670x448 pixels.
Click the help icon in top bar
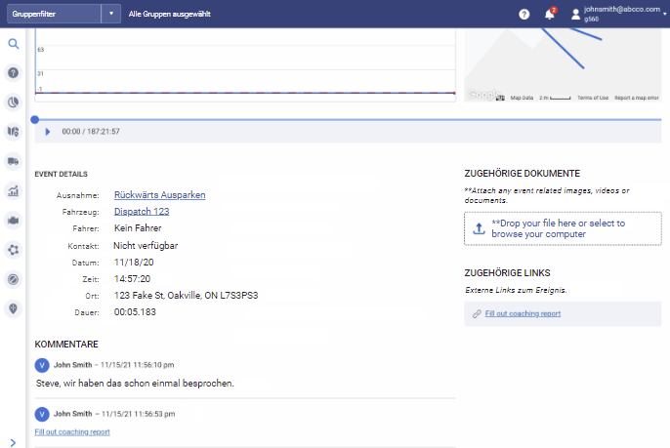524,14
